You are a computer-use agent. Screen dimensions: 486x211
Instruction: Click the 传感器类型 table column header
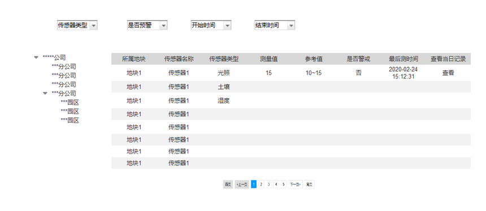pos(224,59)
